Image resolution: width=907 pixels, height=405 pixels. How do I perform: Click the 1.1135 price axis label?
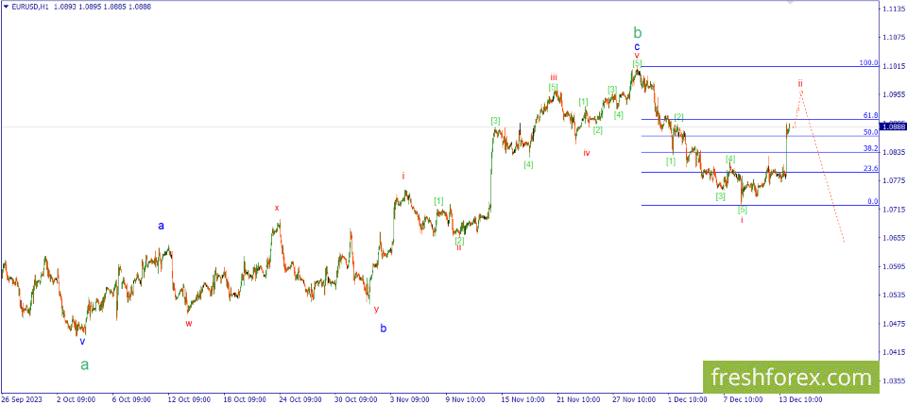click(893, 9)
